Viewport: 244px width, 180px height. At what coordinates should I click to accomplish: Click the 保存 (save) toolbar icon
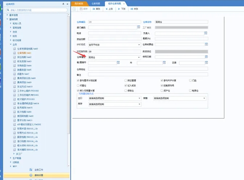coord(81,9)
